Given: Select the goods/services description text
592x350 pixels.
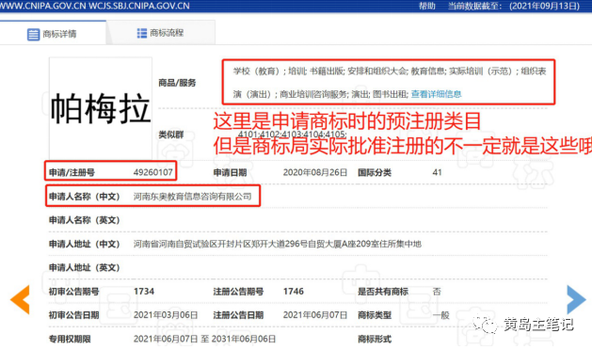Looking at the screenshot, I should pos(389,82).
